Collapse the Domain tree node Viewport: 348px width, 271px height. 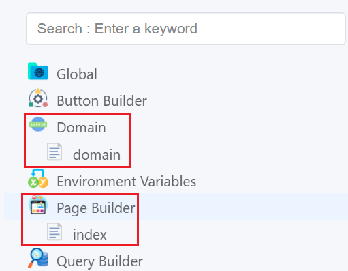81,127
